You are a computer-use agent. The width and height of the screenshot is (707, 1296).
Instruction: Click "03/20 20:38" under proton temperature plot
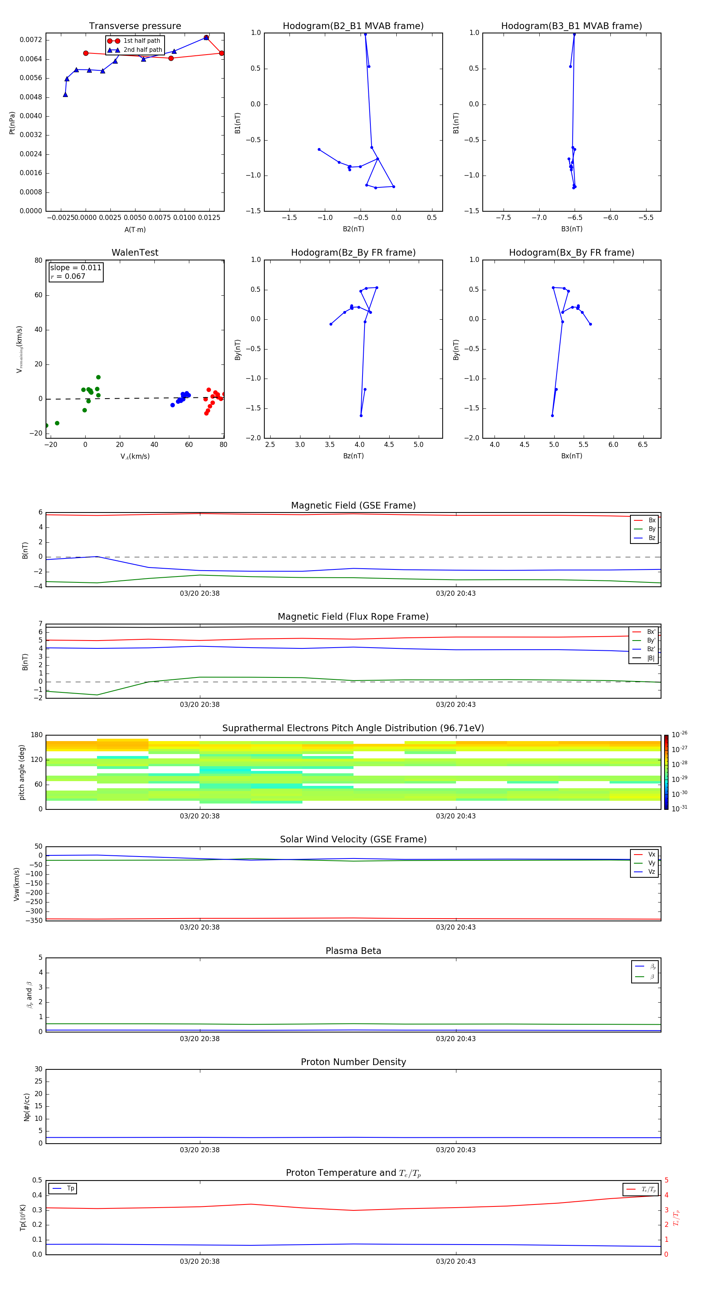pos(200,1261)
